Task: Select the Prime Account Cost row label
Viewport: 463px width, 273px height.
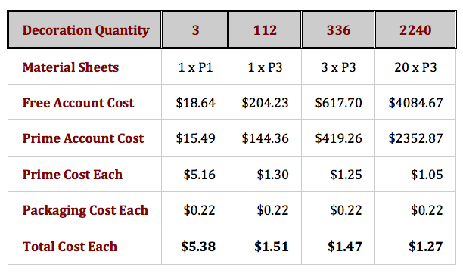Action: pyautogui.click(x=83, y=138)
